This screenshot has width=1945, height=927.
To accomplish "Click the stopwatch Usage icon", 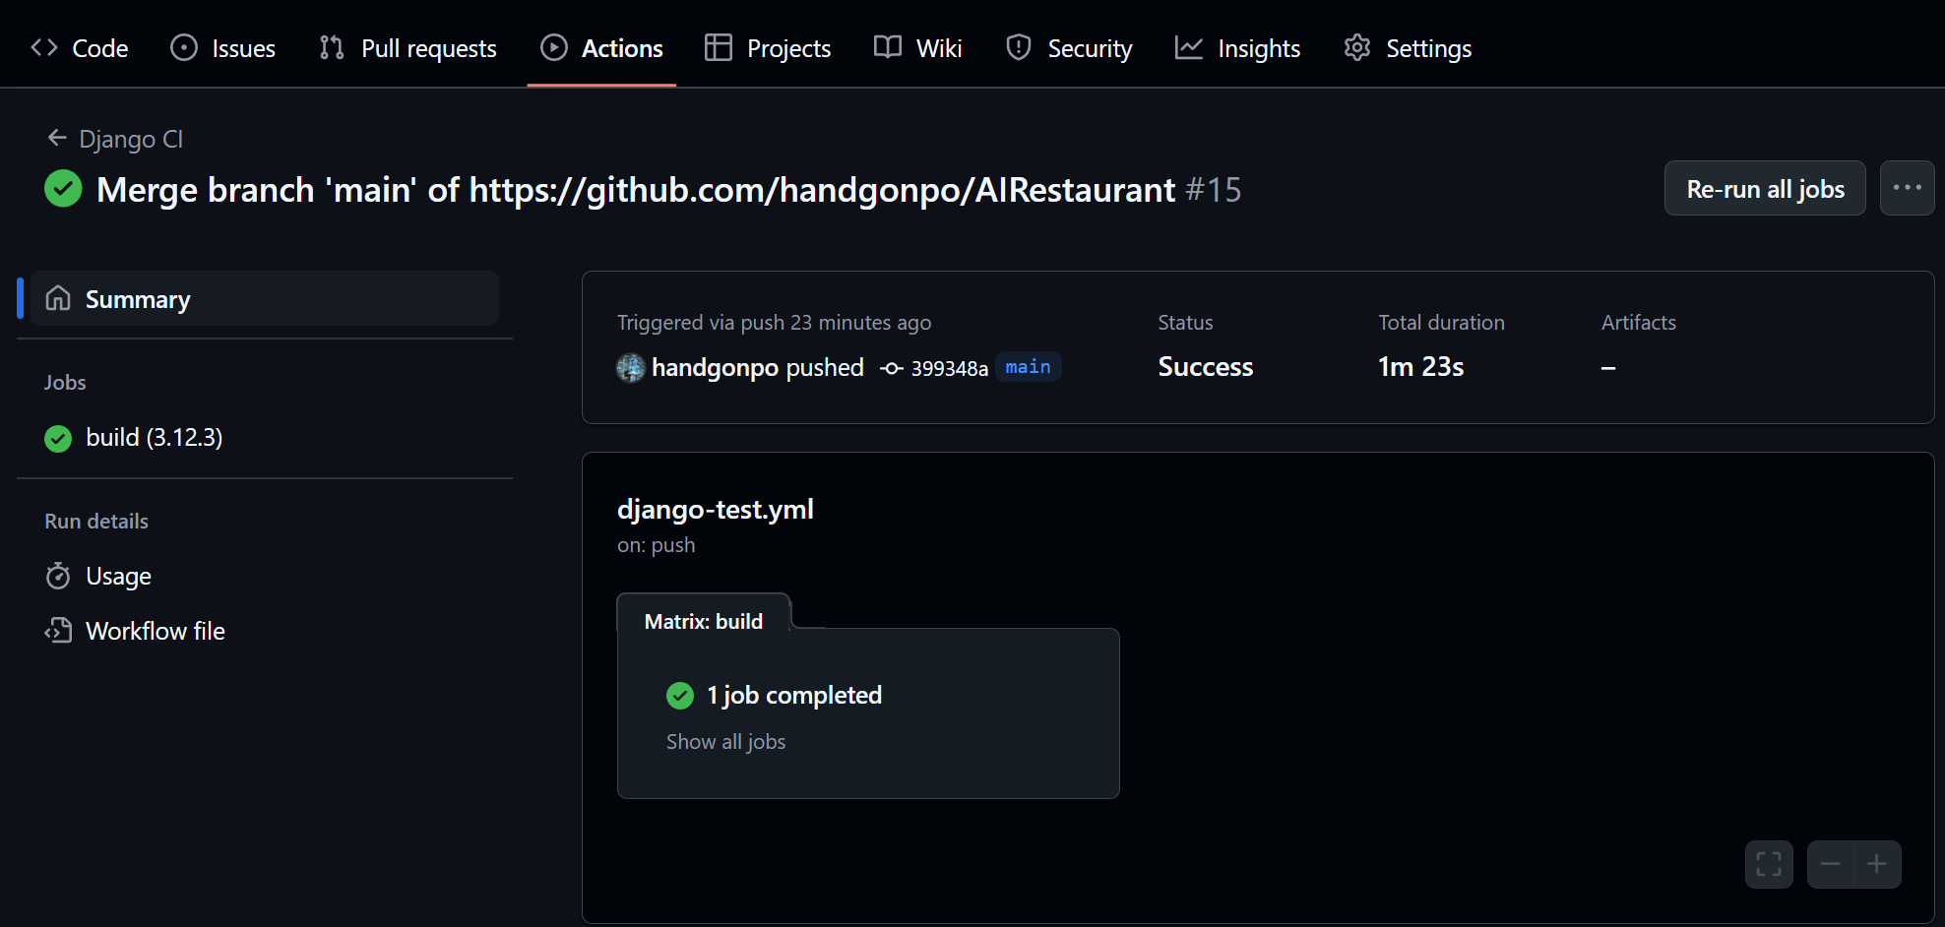I will pyautogui.click(x=58, y=576).
